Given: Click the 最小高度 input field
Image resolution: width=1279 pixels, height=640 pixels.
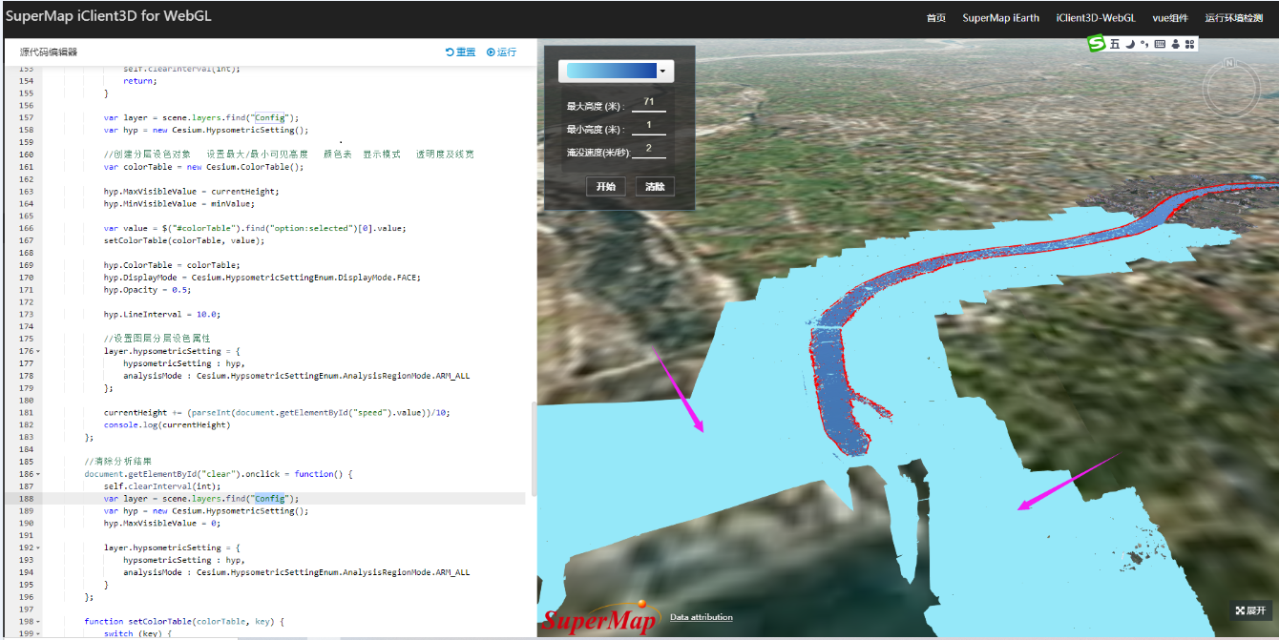Looking at the screenshot, I should pyautogui.click(x=649, y=125).
